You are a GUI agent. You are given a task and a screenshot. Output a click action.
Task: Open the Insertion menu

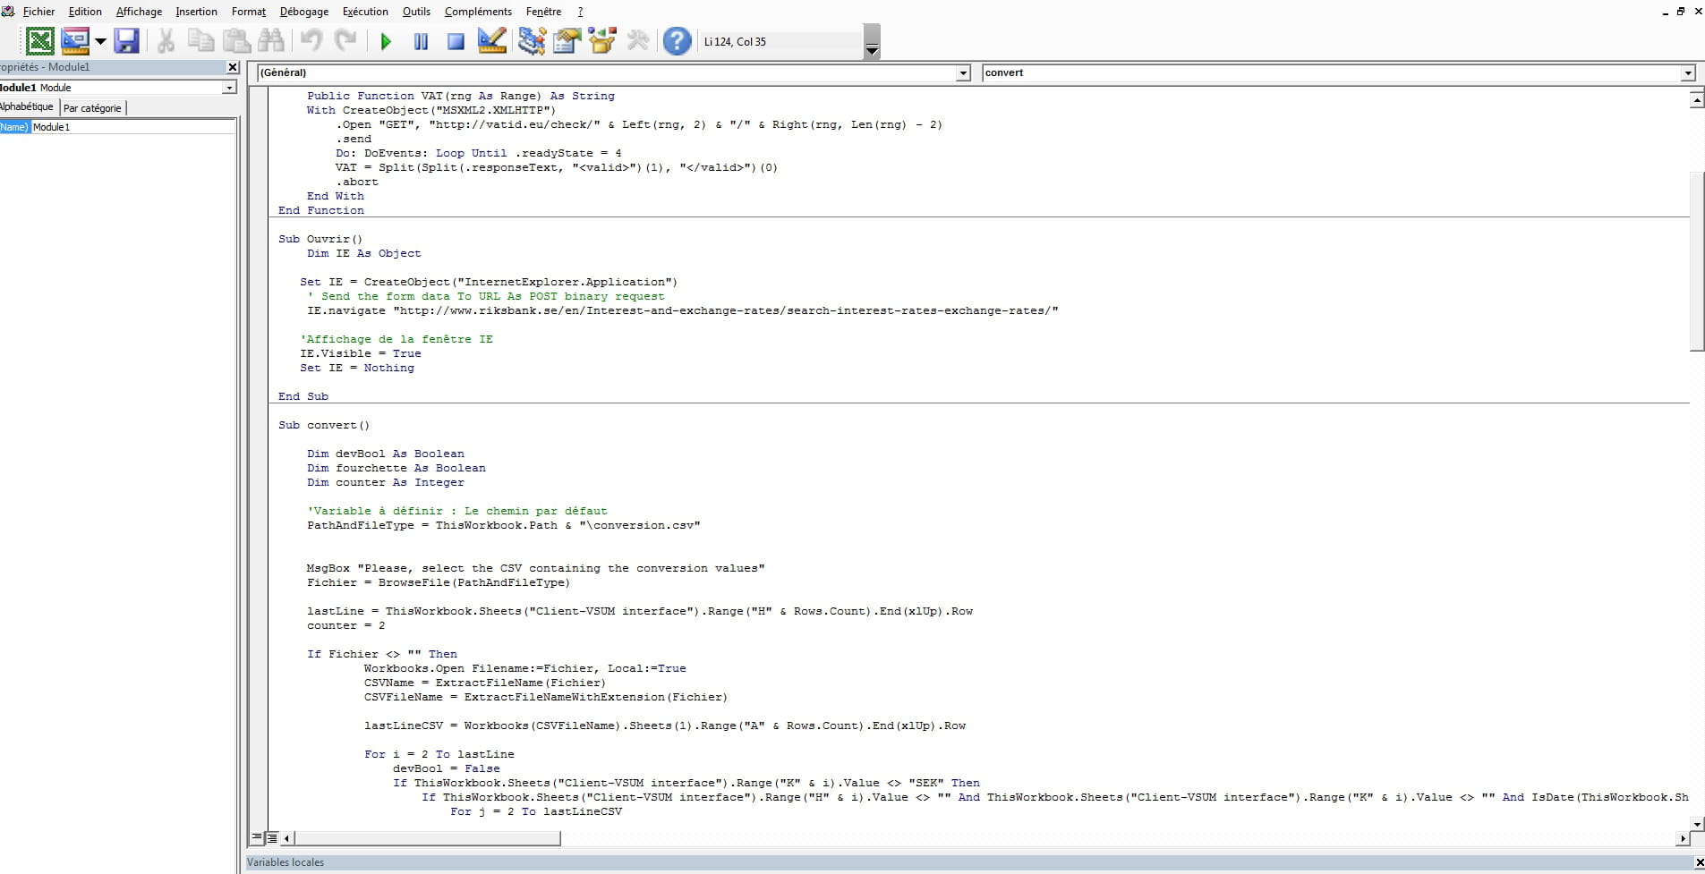196,12
